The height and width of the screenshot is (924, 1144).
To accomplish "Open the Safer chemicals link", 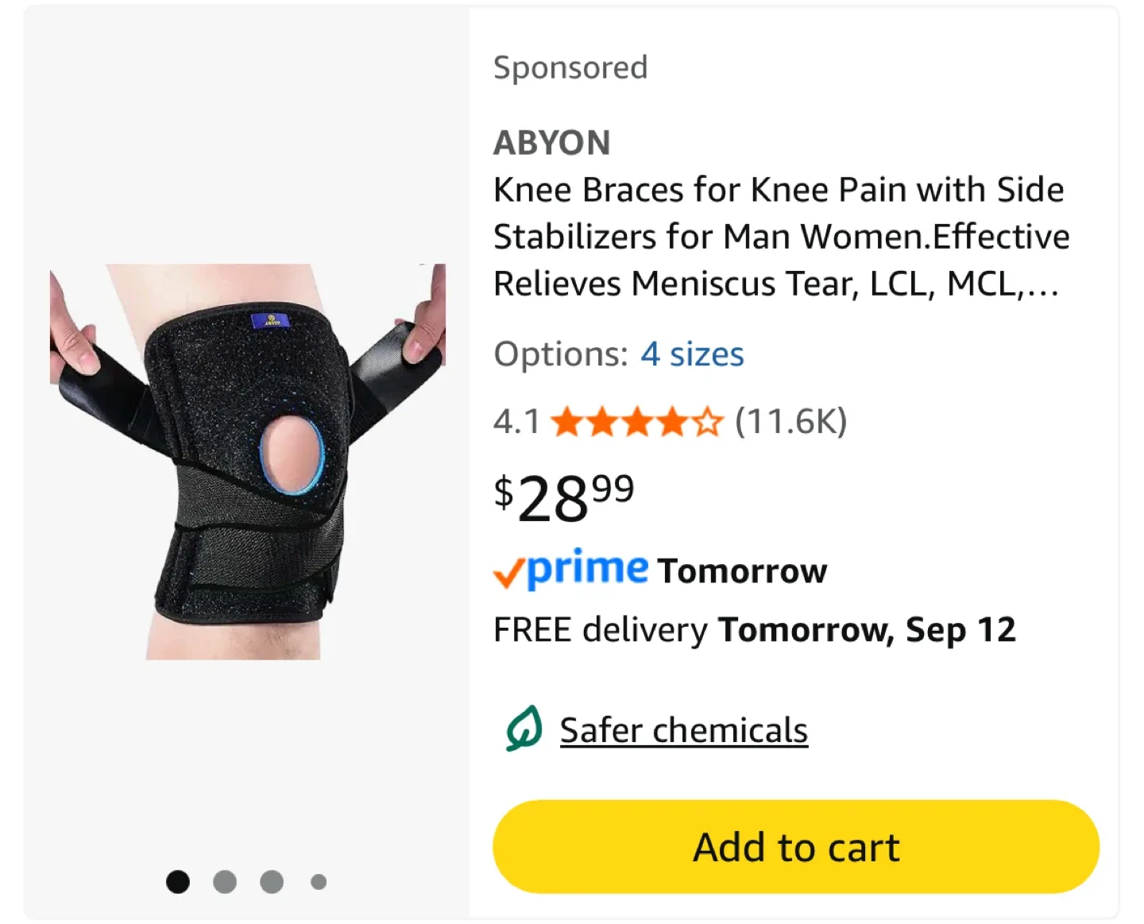I will click(x=683, y=729).
